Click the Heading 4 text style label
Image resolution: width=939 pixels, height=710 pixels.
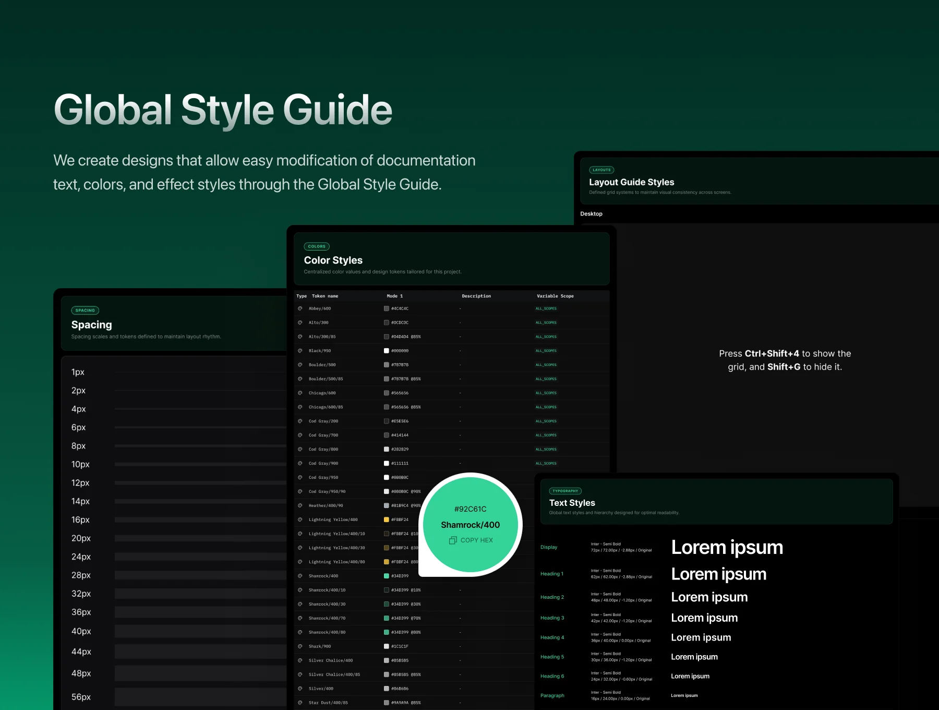tap(552, 638)
